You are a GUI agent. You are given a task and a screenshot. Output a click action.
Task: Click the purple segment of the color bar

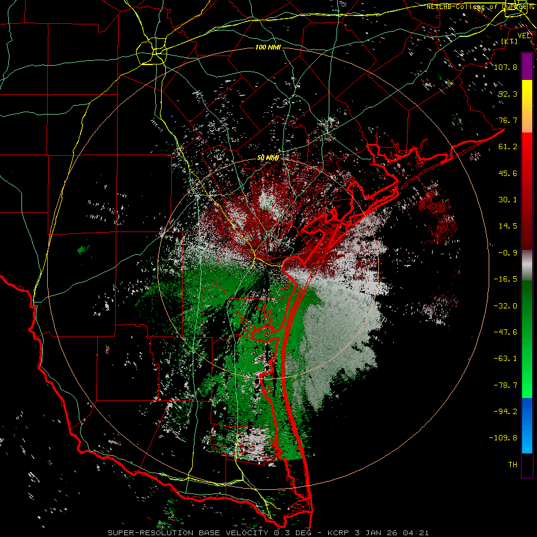527,66
